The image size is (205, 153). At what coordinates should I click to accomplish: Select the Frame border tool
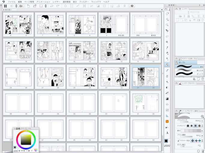coord(167,110)
